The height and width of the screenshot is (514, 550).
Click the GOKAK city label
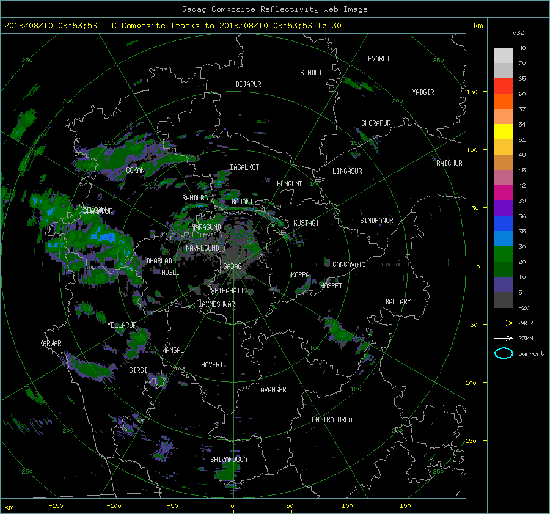[x=135, y=170]
